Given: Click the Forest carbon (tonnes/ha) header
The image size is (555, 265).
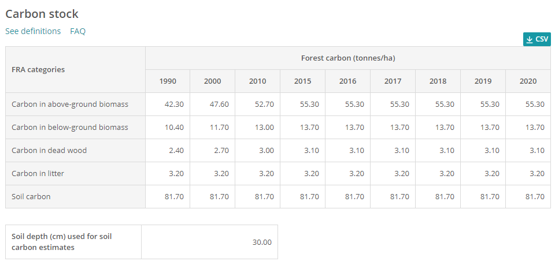Looking at the screenshot, I should [347, 58].
